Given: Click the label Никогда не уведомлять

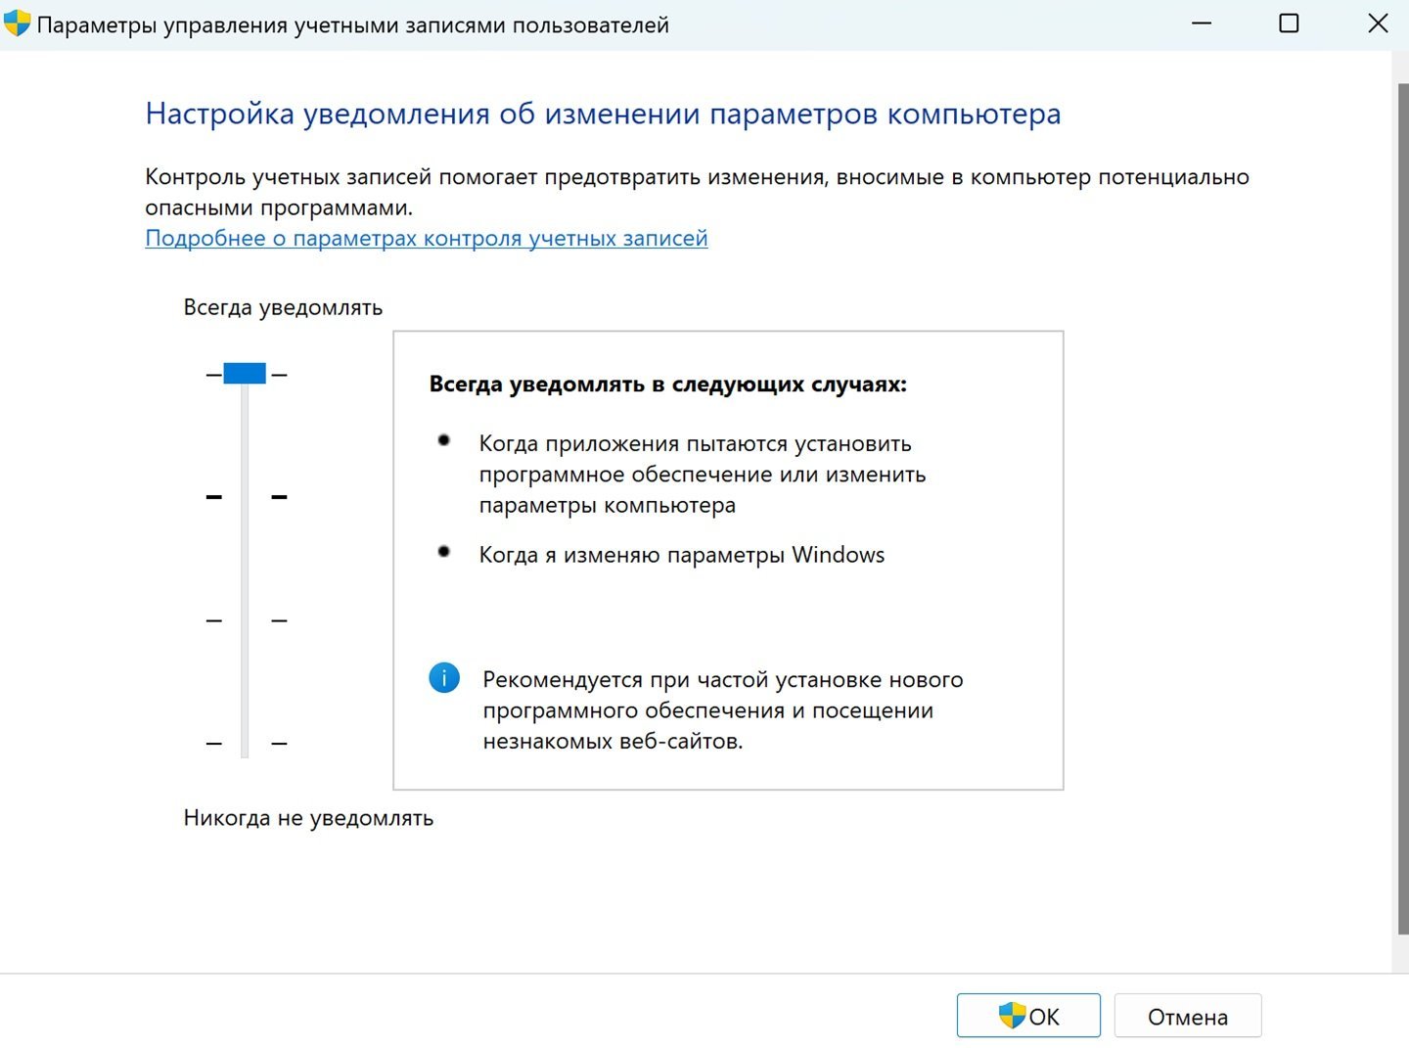Looking at the screenshot, I should pyautogui.click(x=308, y=818).
